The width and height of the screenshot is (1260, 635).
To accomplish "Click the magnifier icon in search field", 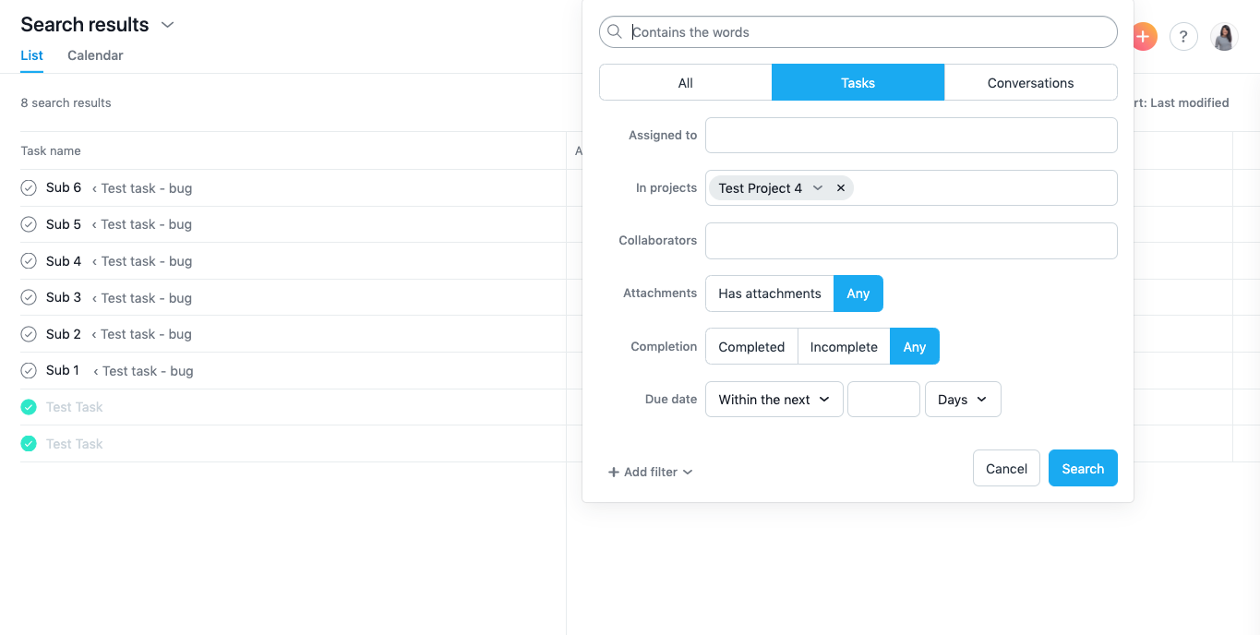I will (x=615, y=31).
